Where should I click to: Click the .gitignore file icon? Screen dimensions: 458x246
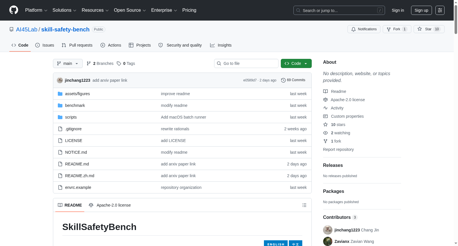(x=60, y=129)
